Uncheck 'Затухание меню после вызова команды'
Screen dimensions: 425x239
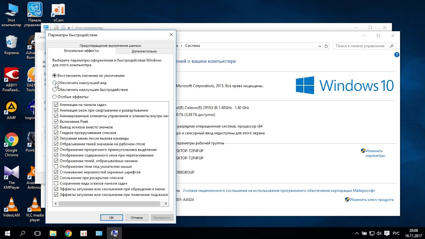pyautogui.click(x=56, y=138)
